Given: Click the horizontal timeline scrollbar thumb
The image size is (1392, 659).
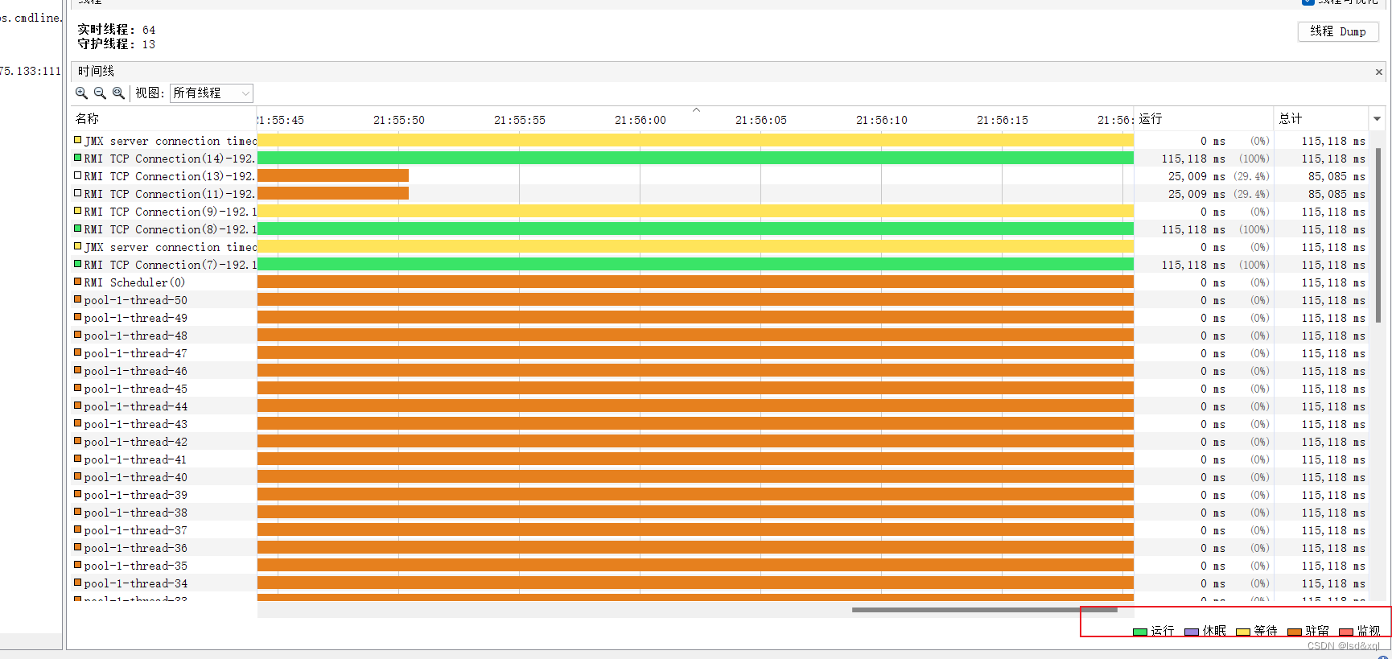Looking at the screenshot, I should 985,610.
